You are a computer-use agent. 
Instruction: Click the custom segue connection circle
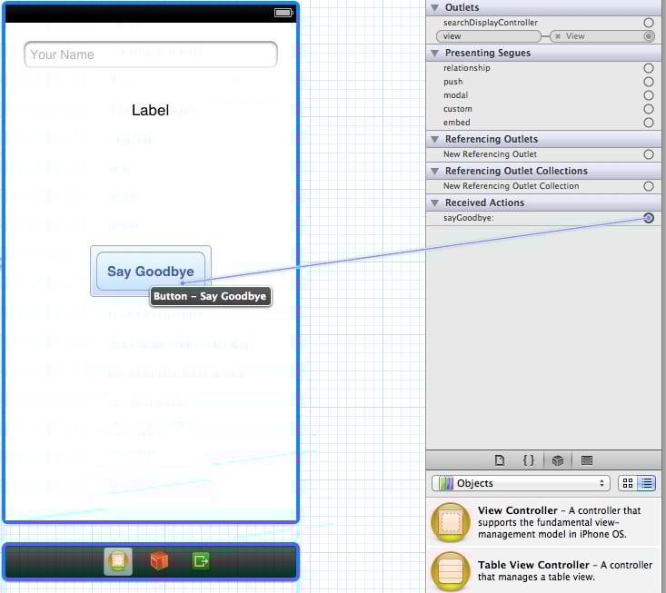(x=648, y=109)
